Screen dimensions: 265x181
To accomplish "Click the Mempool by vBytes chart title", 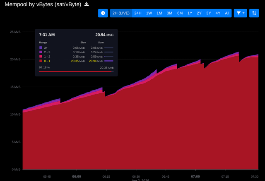I will point(43,4).
